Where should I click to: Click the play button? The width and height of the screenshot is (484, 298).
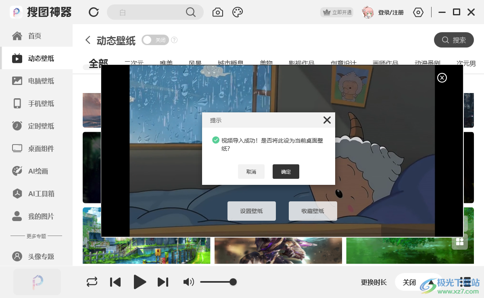[140, 282]
